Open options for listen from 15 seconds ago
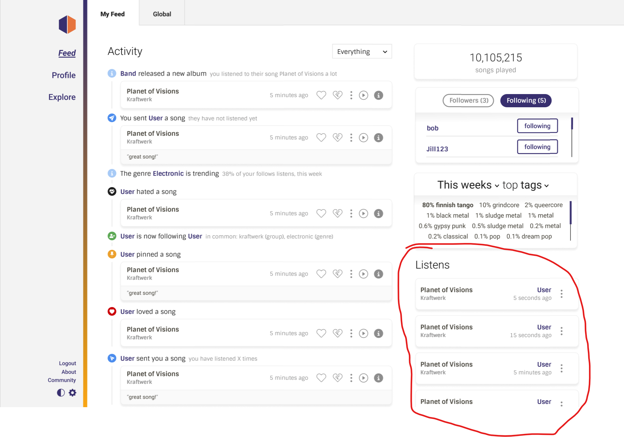 point(561,331)
